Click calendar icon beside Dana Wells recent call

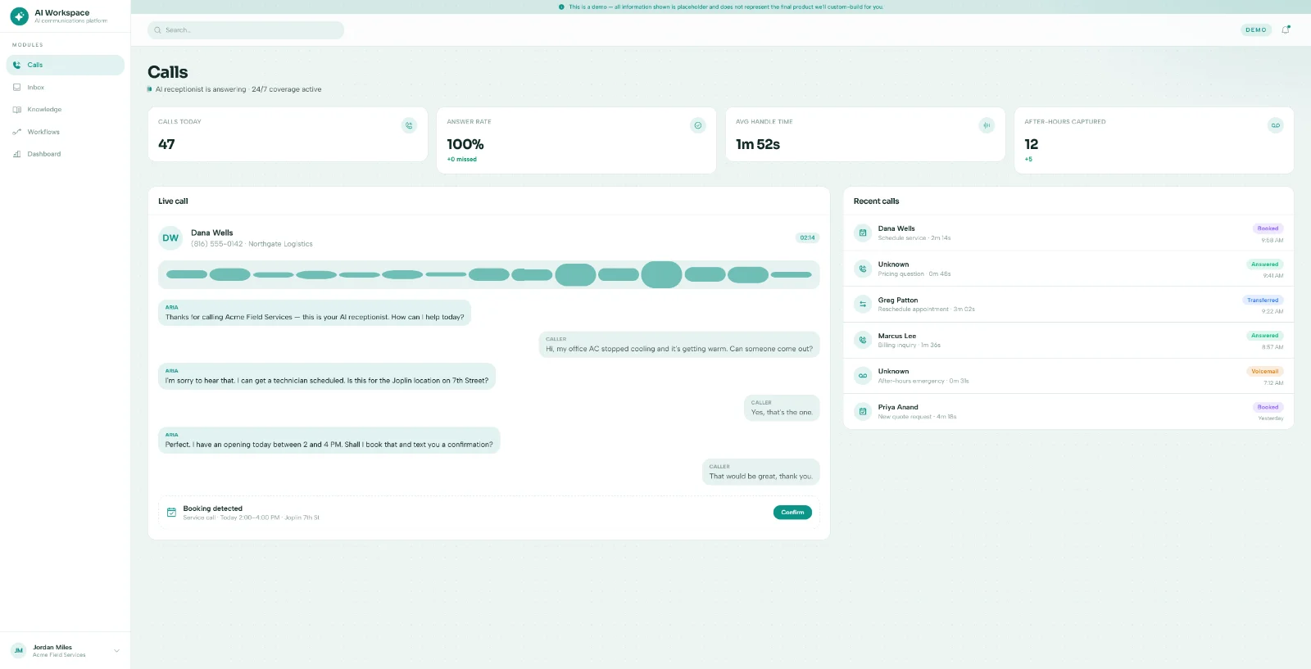coord(863,233)
